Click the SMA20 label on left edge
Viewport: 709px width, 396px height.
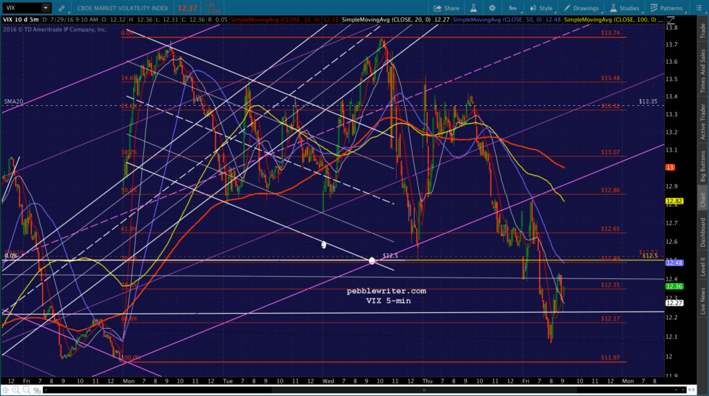coord(13,102)
